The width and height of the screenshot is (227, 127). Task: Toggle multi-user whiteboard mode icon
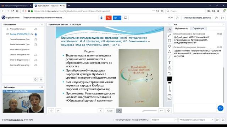click(170, 98)
